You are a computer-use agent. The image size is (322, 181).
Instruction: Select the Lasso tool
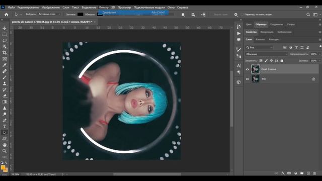point(5,41)
